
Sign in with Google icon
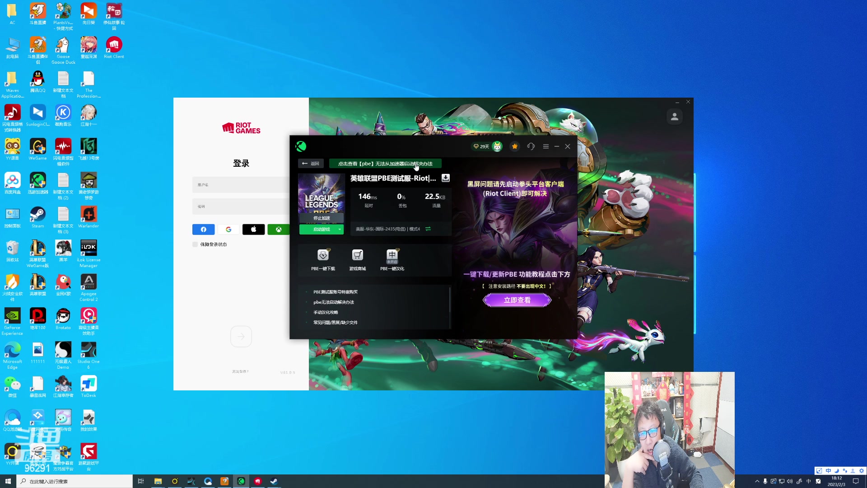[x=228, y=230]
